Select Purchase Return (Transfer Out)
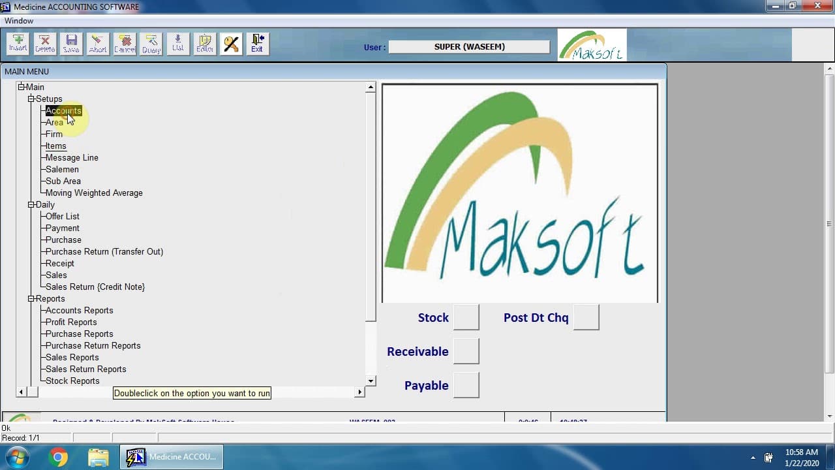835x470 pixels. click(104, 251)
